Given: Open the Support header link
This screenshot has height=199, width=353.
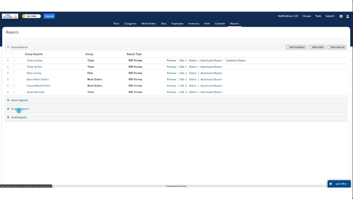Looking at the screenshot, I should 330,16.
